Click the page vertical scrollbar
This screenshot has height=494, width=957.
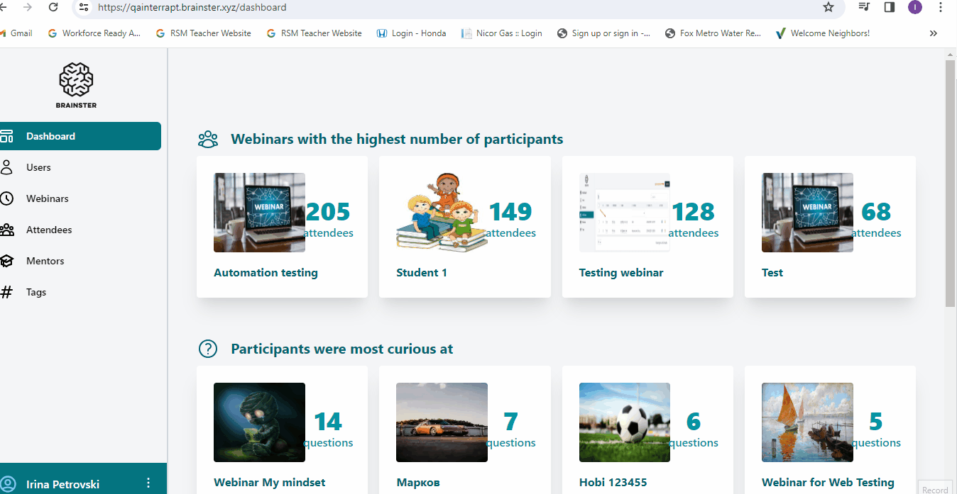(951, 184)
